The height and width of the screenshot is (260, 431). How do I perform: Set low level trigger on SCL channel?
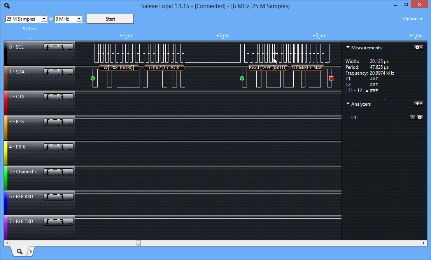pos(70,47)
